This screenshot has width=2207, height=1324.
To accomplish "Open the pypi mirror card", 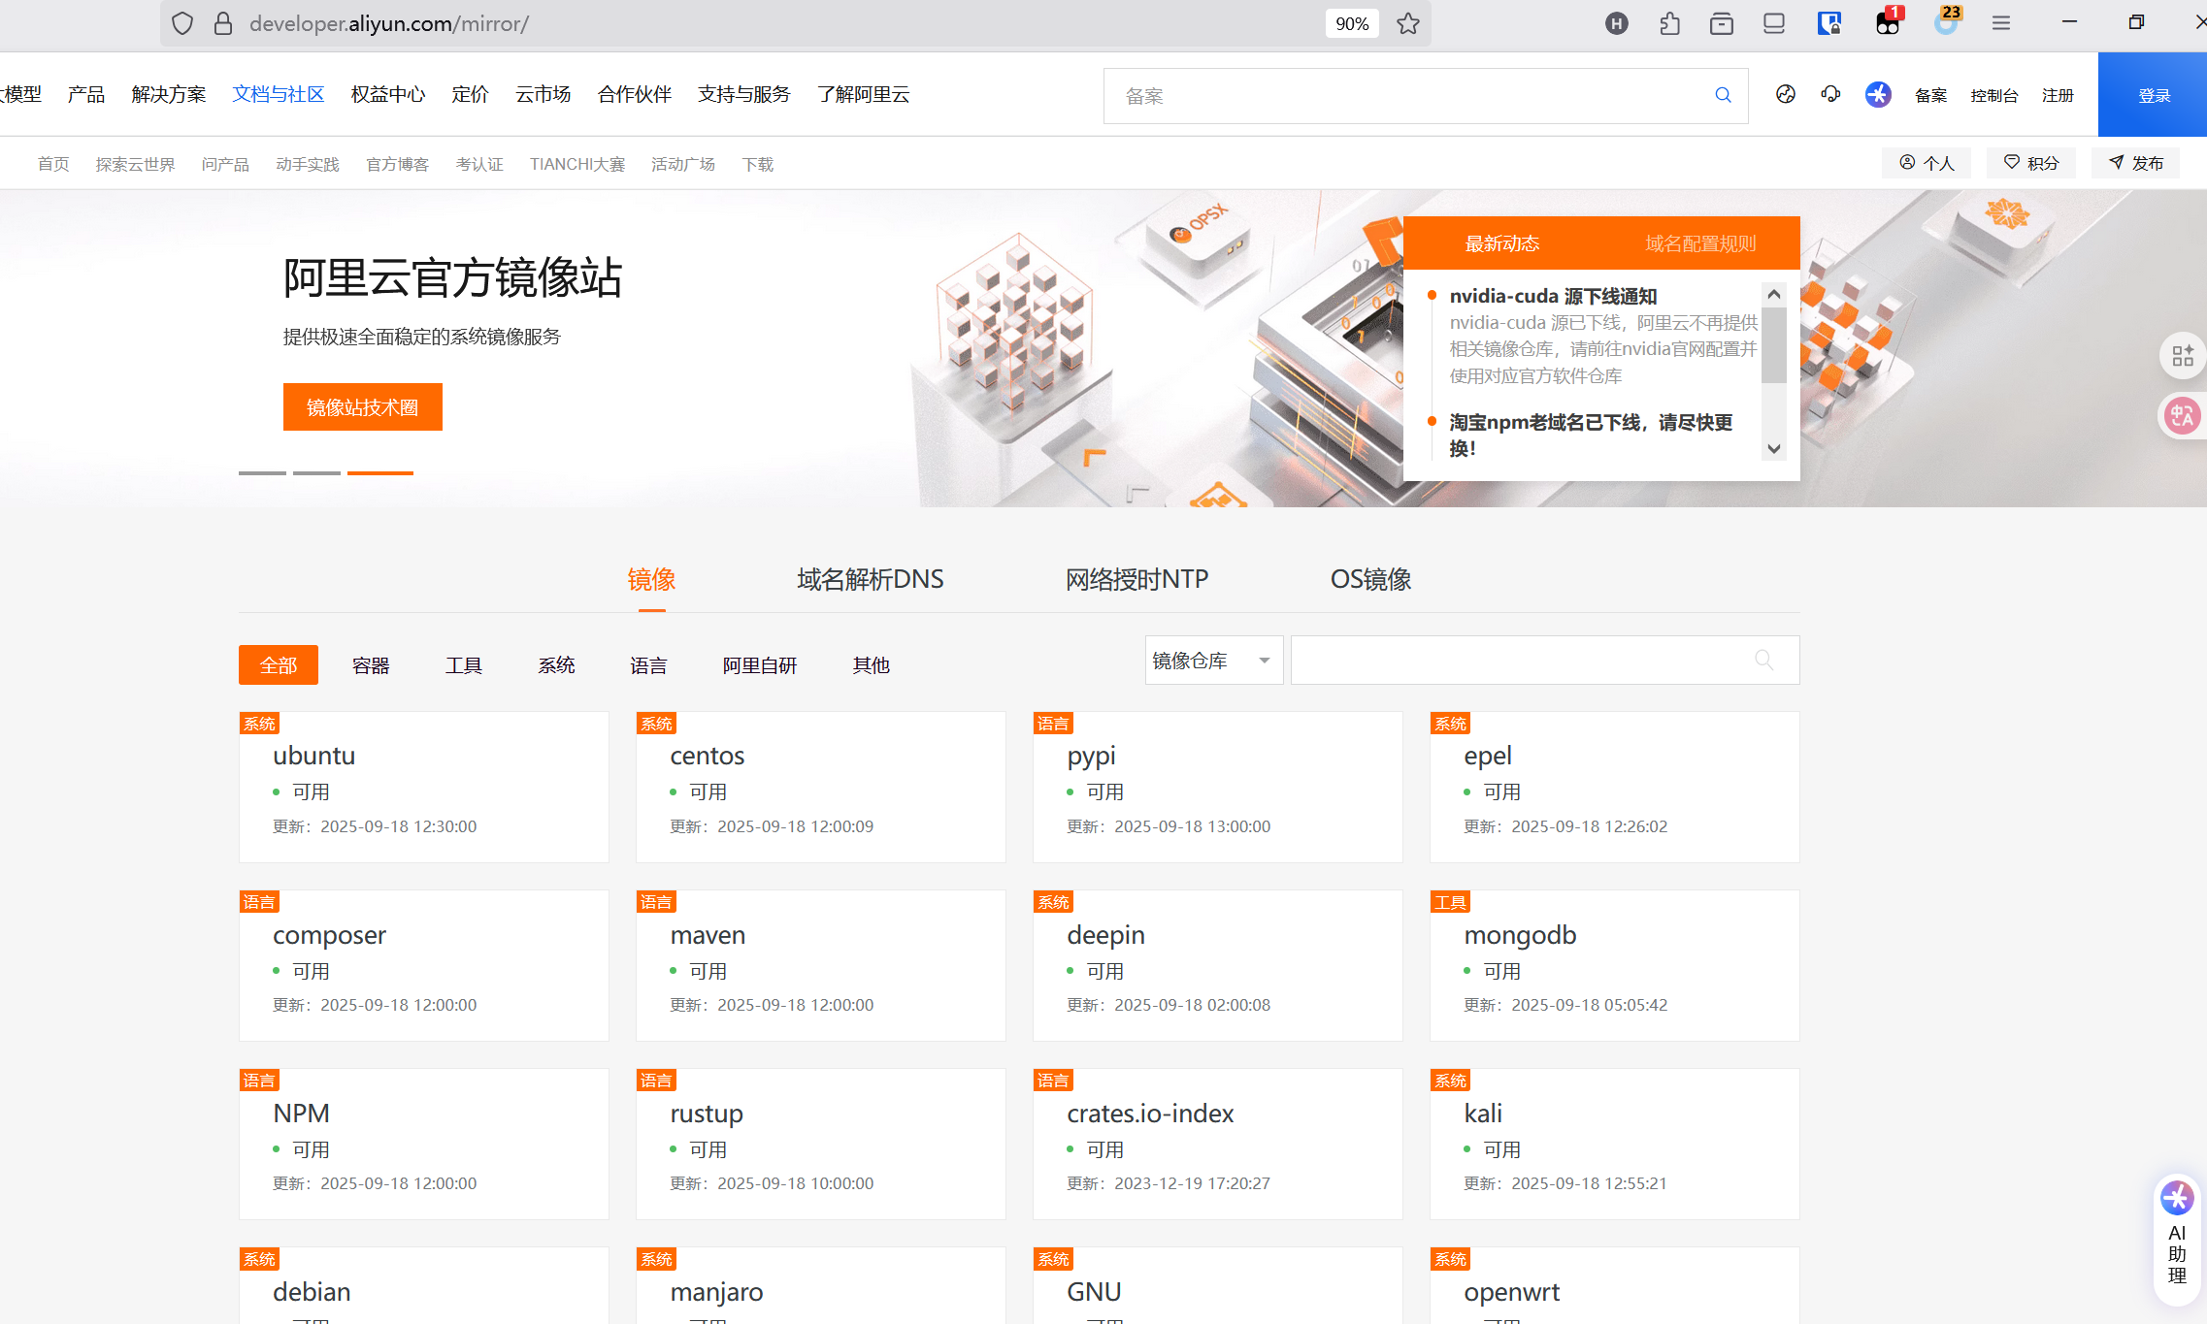I will [x=1218, y=788].
